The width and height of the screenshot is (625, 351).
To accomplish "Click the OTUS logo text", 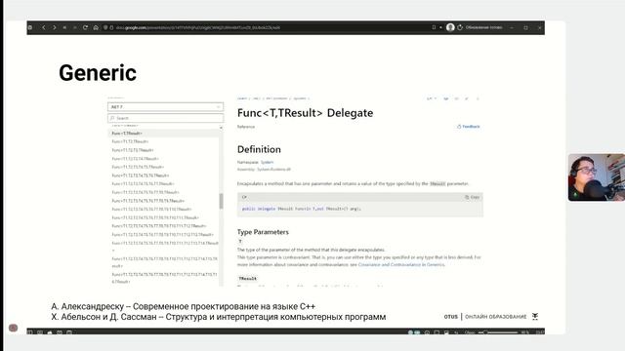I will click(451, 317).
